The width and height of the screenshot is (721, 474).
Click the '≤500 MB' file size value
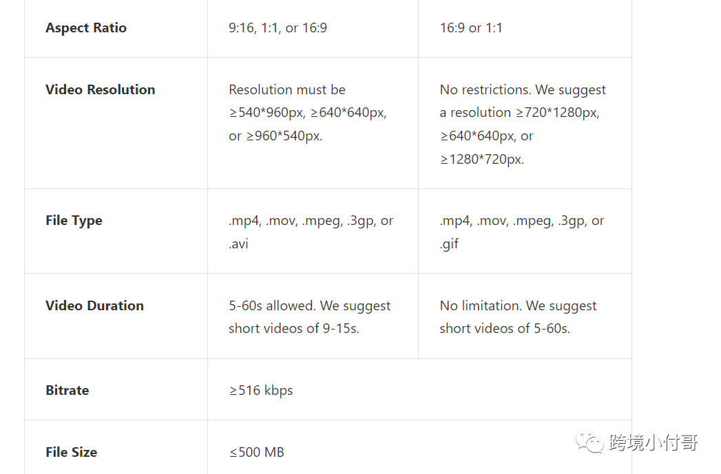click(x=256, y=452)
